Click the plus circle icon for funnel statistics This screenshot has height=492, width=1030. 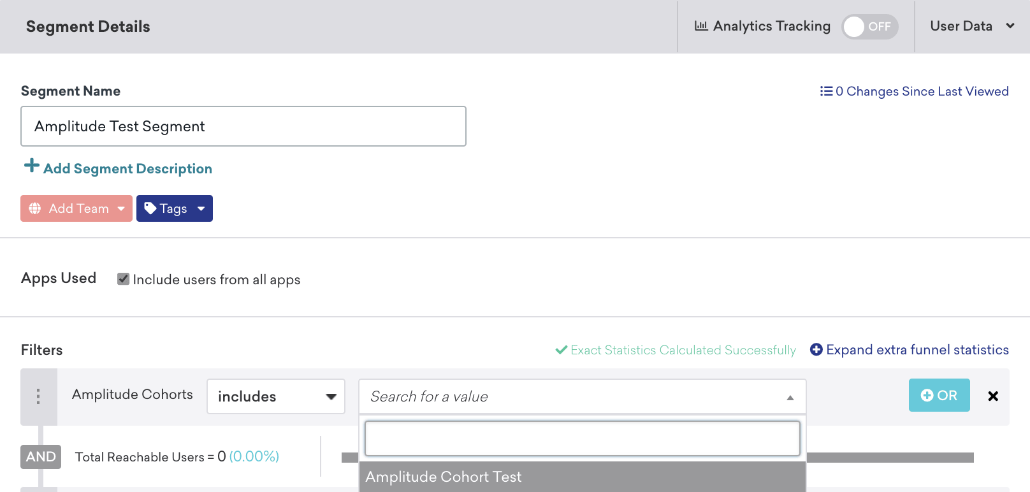816,349
